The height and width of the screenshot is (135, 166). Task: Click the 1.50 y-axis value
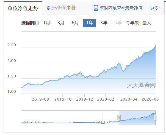12,76
